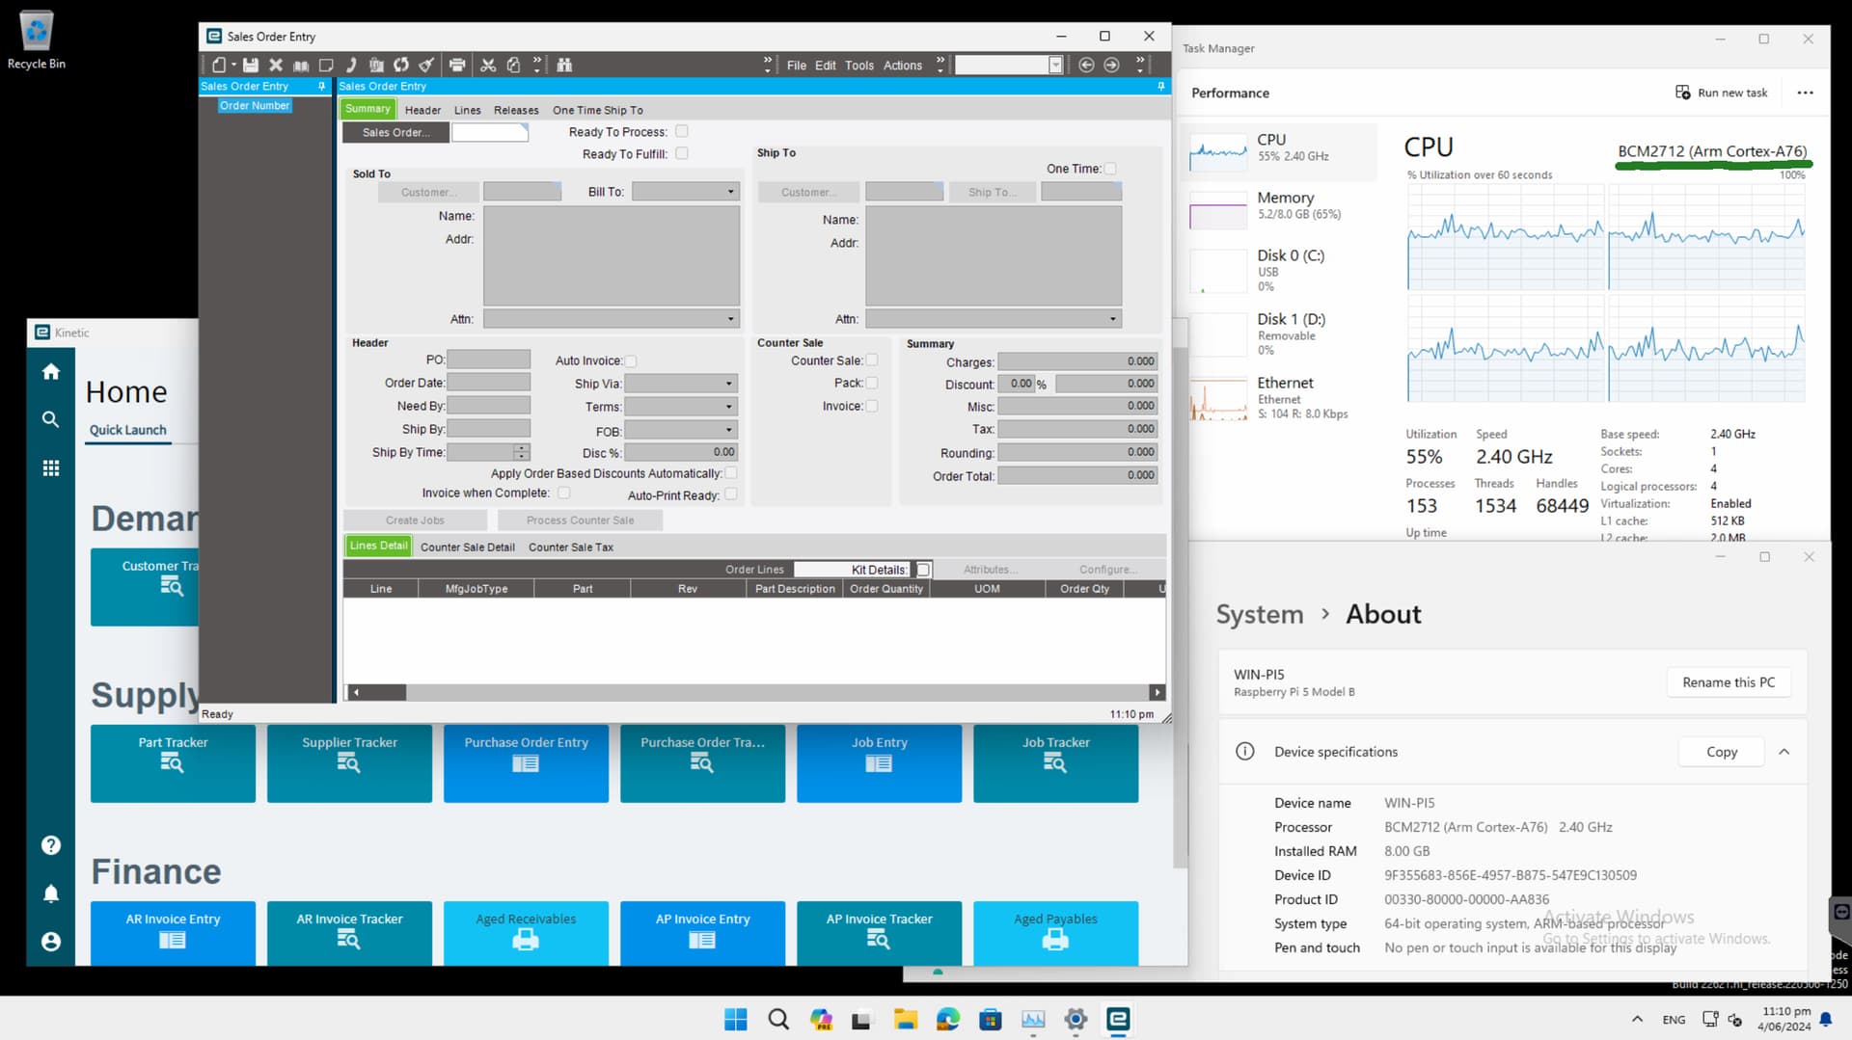Open the Sold To Attn dropdown
This screenshot has height=1040, width=1852.
pos(730,319)
